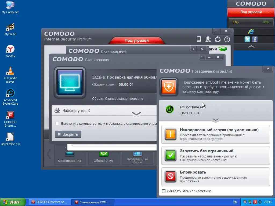Launch MyPal 68 browser shortcut
Screen dimensions: 275x206
10,29
